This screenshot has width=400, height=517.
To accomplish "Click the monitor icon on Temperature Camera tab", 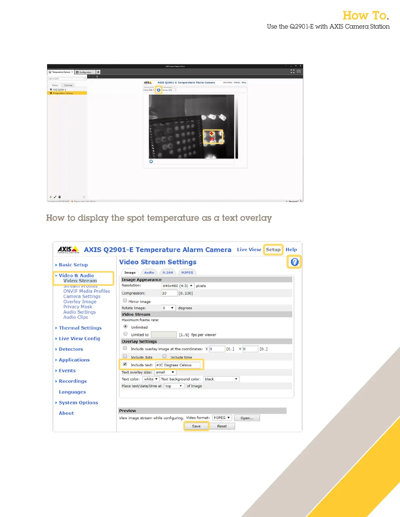I will click(50, 72).
